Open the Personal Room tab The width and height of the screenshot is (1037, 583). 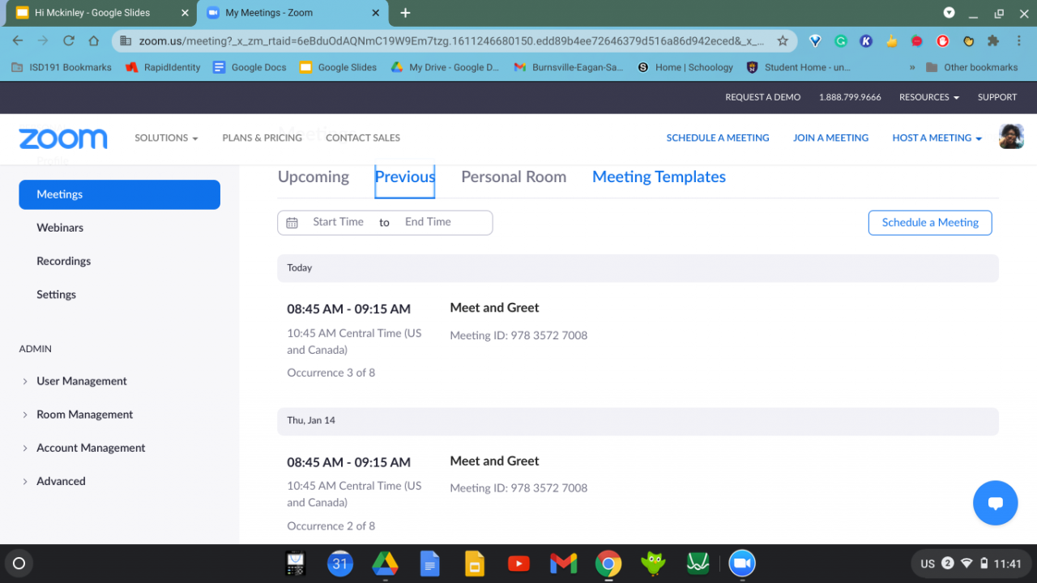click(514, 177)
